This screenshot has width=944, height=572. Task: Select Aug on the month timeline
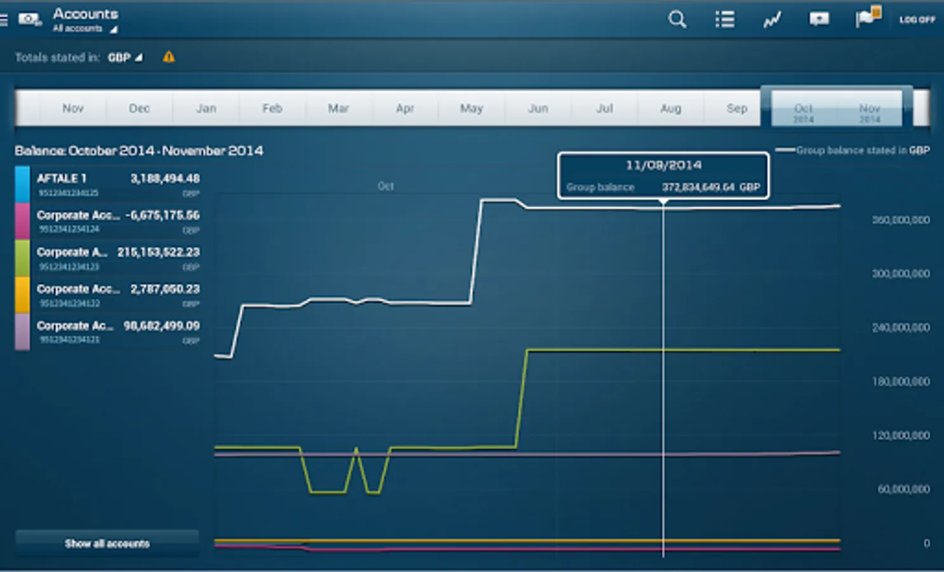pyautogui.click(x=670, y=109)
